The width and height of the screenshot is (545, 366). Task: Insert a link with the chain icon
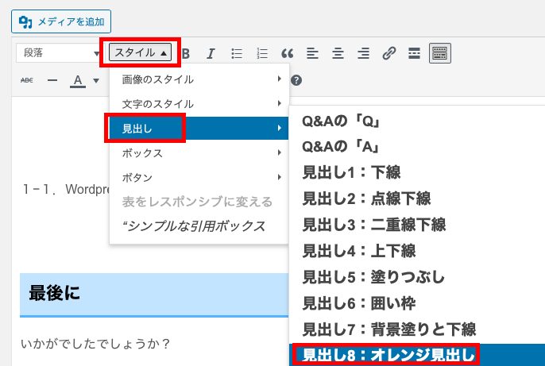coord(388,54)
